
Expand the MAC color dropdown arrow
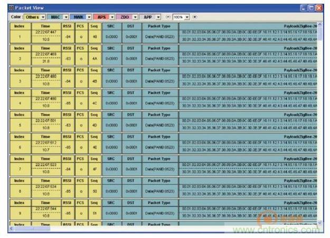tap(65, 17)
